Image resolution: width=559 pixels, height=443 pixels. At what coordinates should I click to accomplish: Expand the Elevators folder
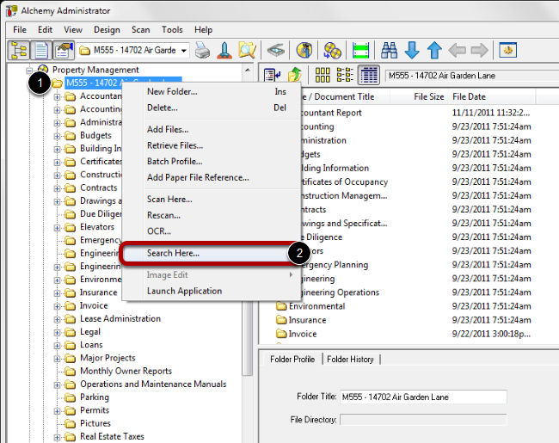(57, 228)
